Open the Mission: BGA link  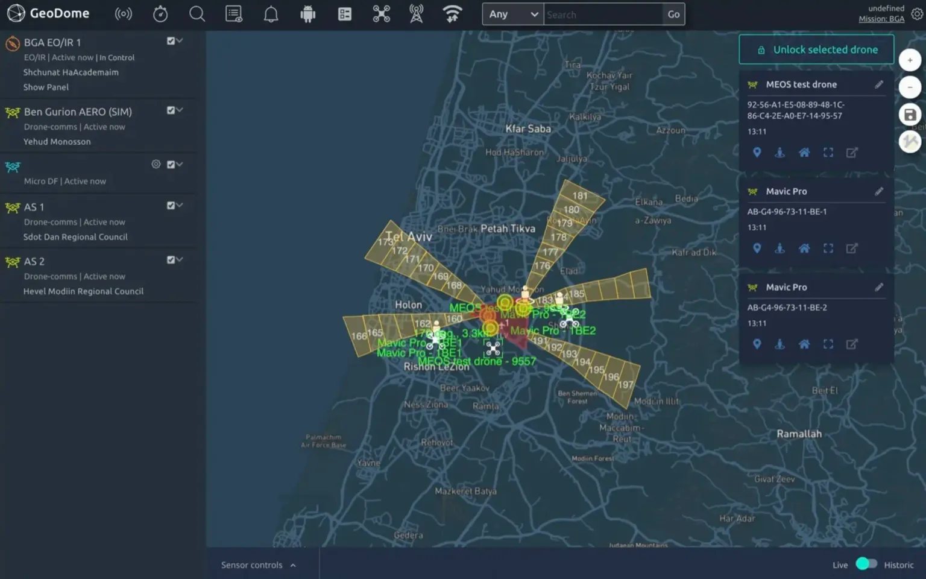click(881, 19)
